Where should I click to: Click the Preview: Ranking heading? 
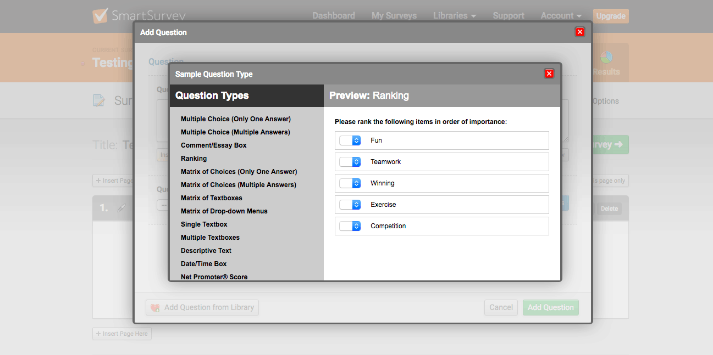coord(369,95)
